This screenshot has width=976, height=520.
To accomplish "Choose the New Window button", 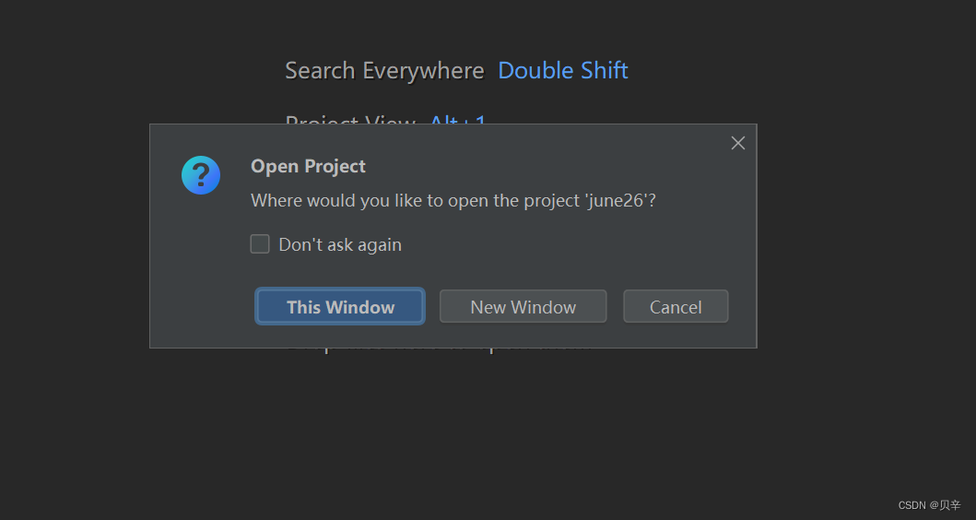I will [x=523, y=306].
